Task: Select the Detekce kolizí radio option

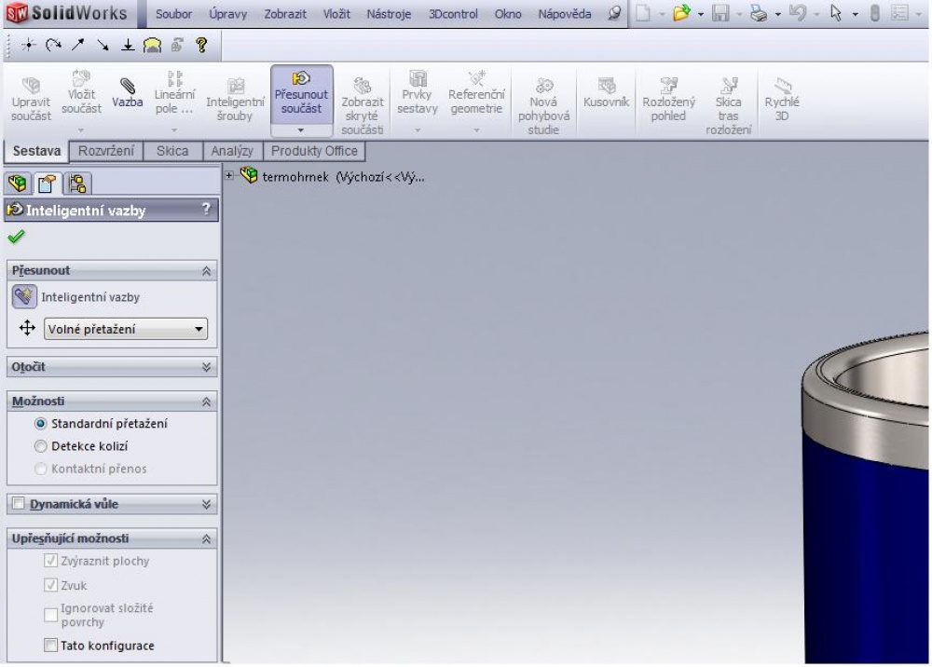Action: click(40, 446)
